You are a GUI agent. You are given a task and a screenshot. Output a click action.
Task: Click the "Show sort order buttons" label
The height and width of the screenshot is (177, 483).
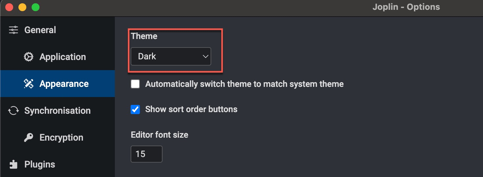[191, 109]
